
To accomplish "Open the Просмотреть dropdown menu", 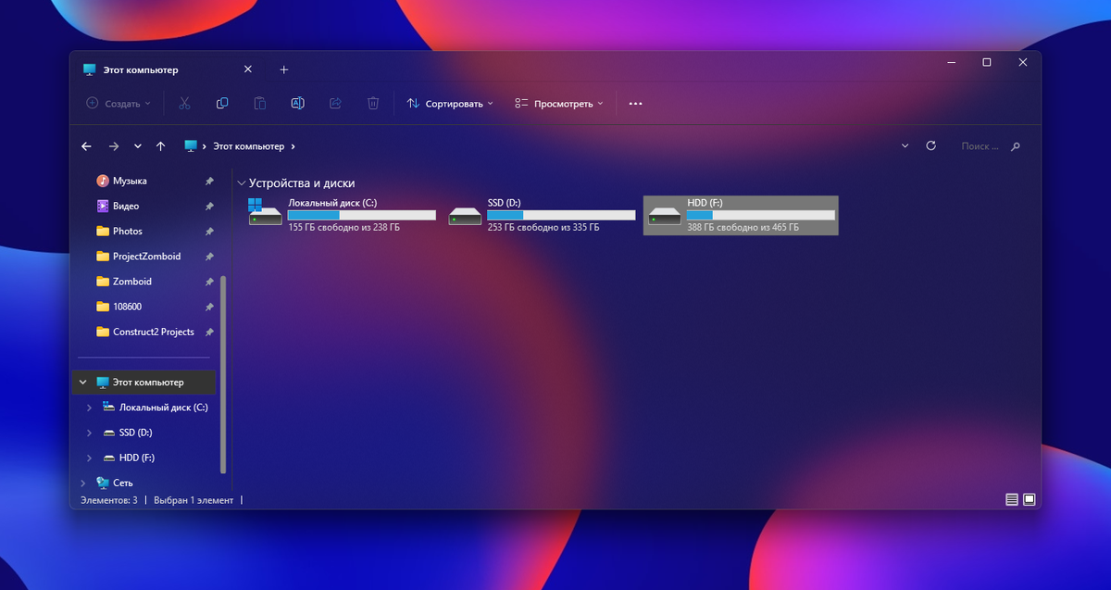I will (x=559, y=104).
